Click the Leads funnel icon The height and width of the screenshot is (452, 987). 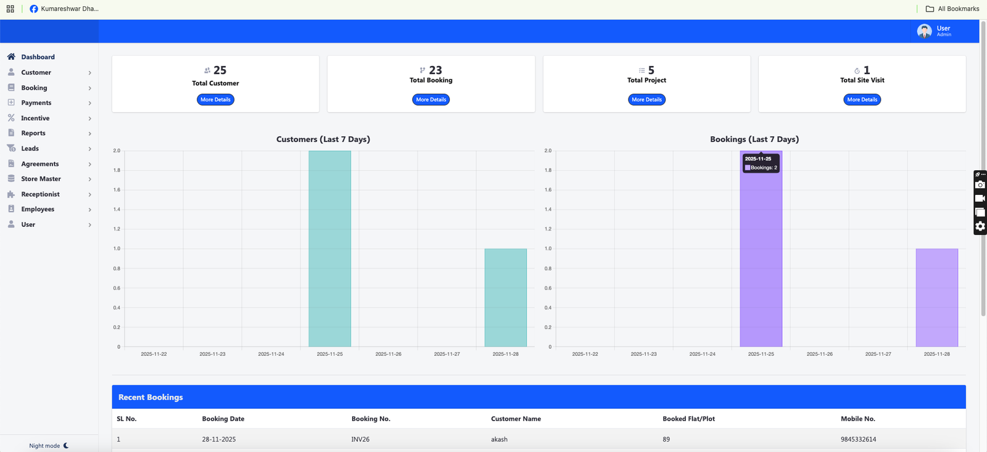click(x=11, y=149)
